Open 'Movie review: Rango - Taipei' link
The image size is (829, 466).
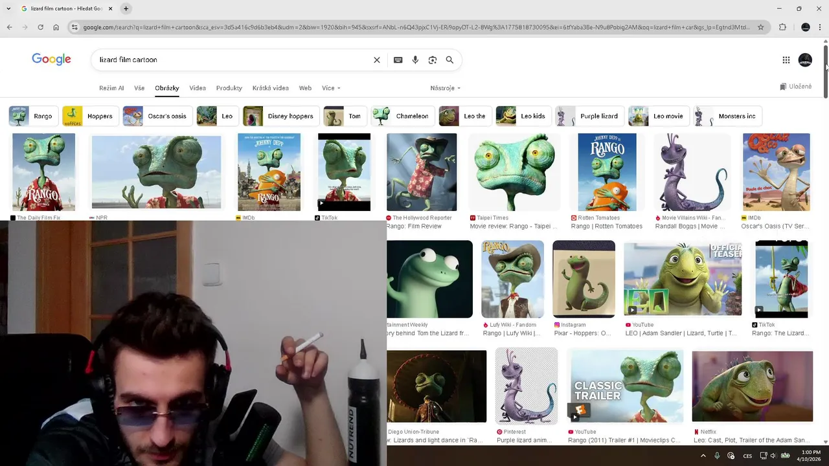pos(514,227)
